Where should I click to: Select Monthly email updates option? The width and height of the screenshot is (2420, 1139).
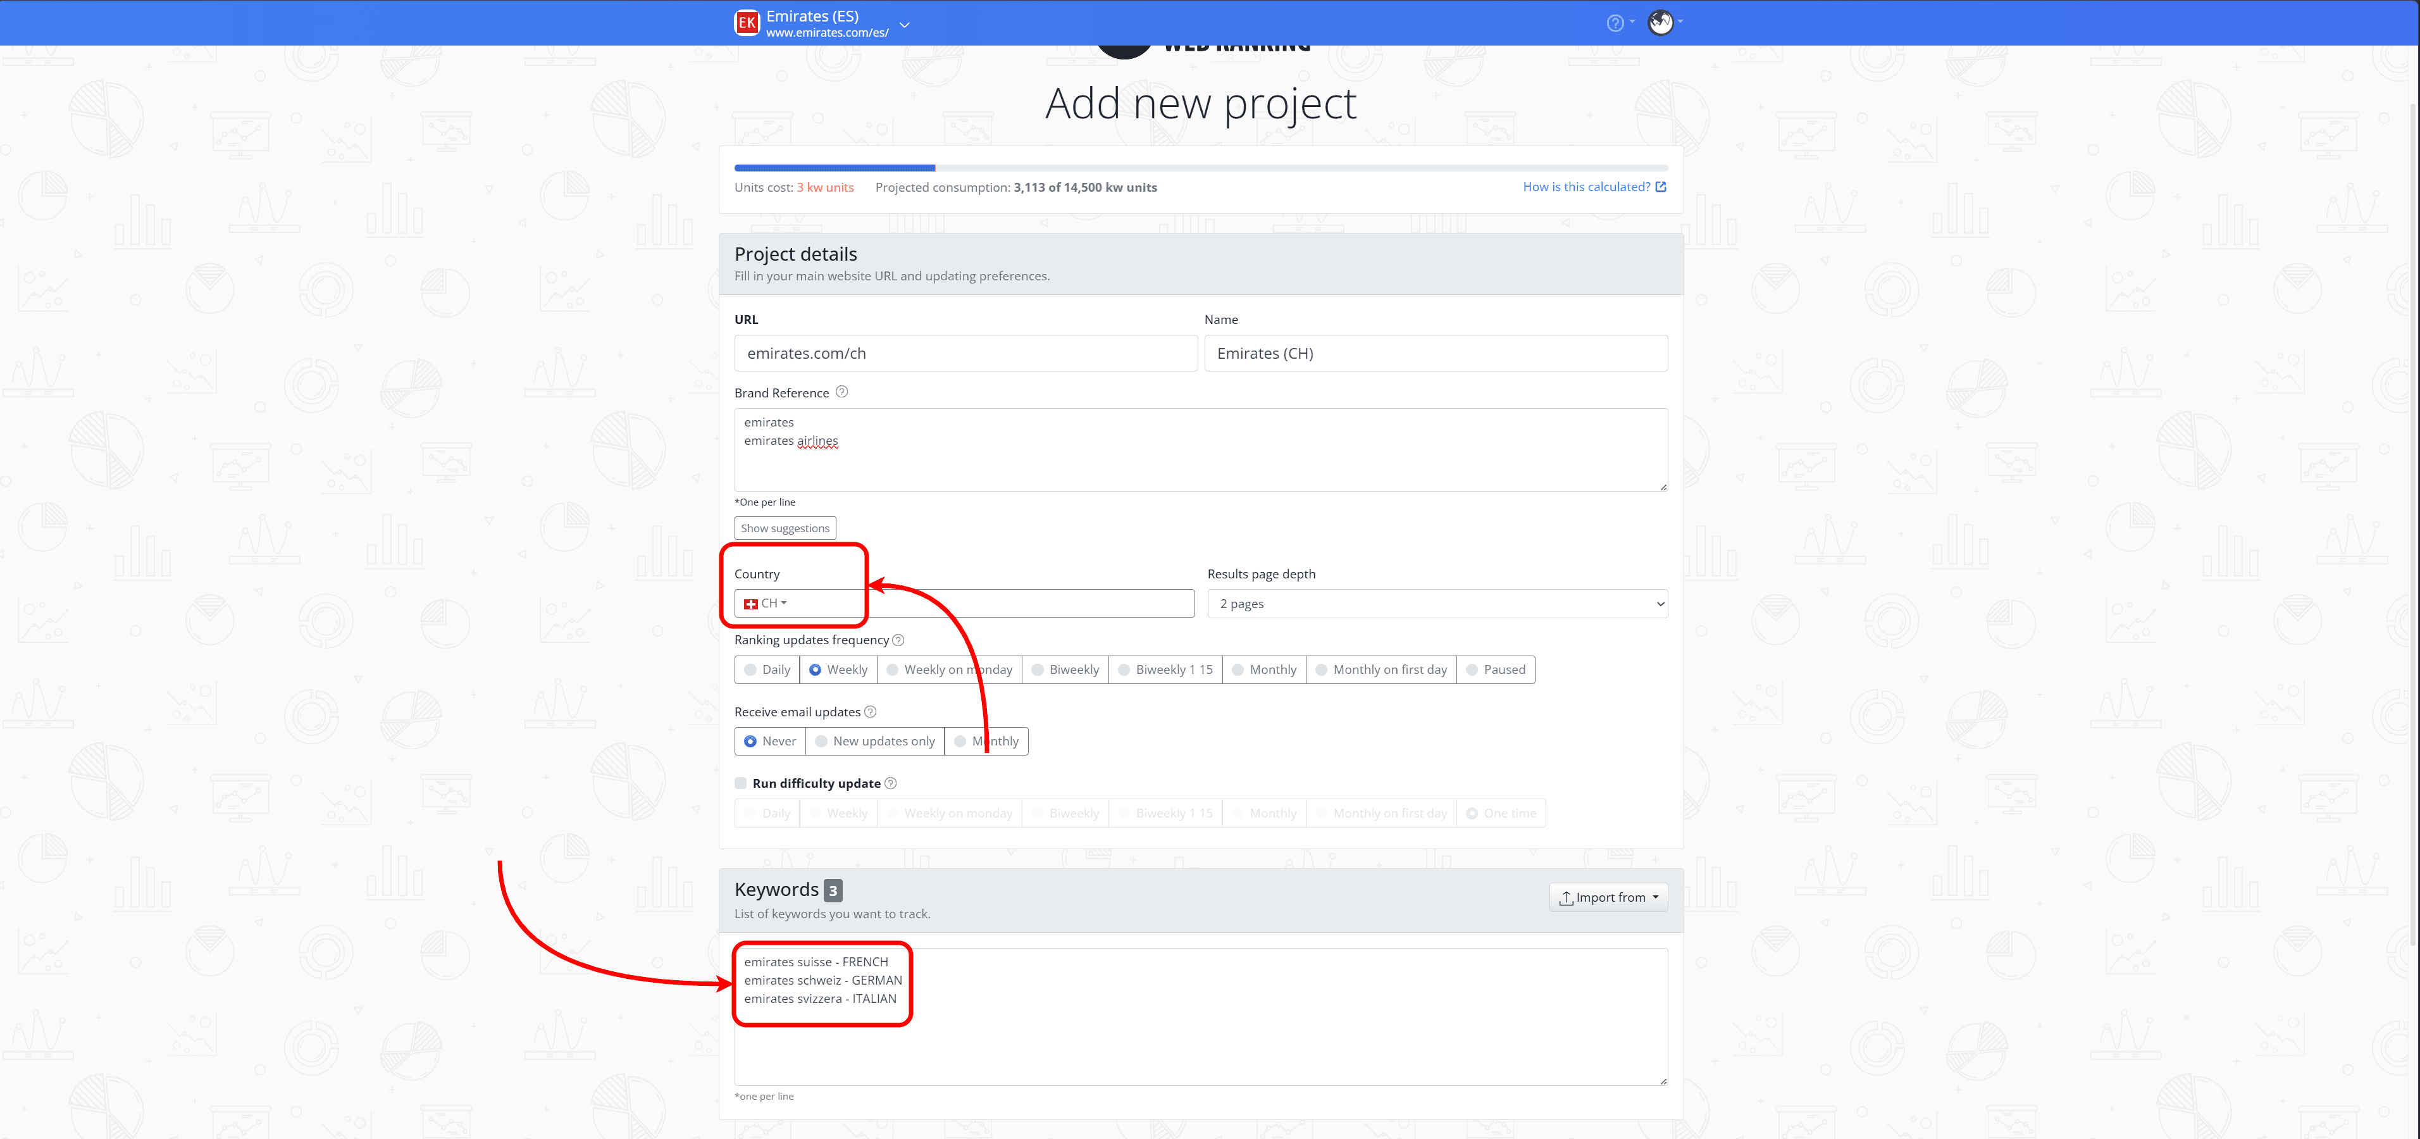pyautogui.click(x=986, y=740)
